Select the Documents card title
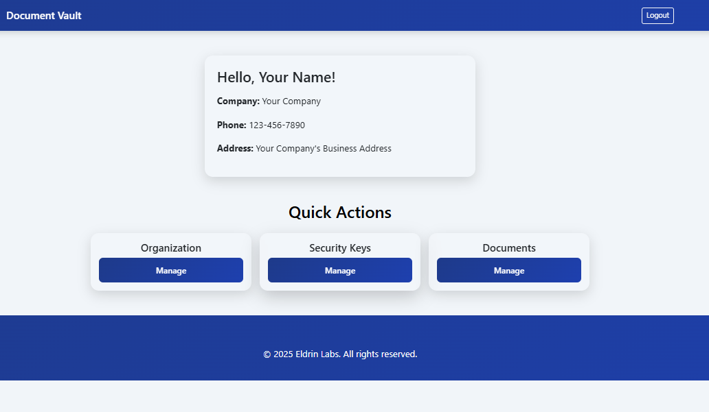The image size is (709, 412). [x=509, y=248]
